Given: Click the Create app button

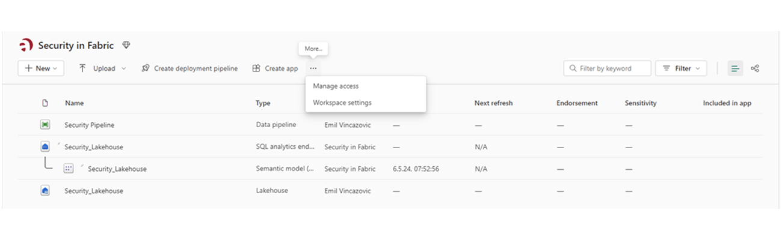Looking at the screenshot, I should pyautogui.click(x=275, y=68).
